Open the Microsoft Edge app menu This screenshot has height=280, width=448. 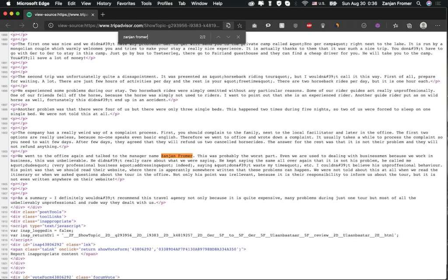(33, 3)
